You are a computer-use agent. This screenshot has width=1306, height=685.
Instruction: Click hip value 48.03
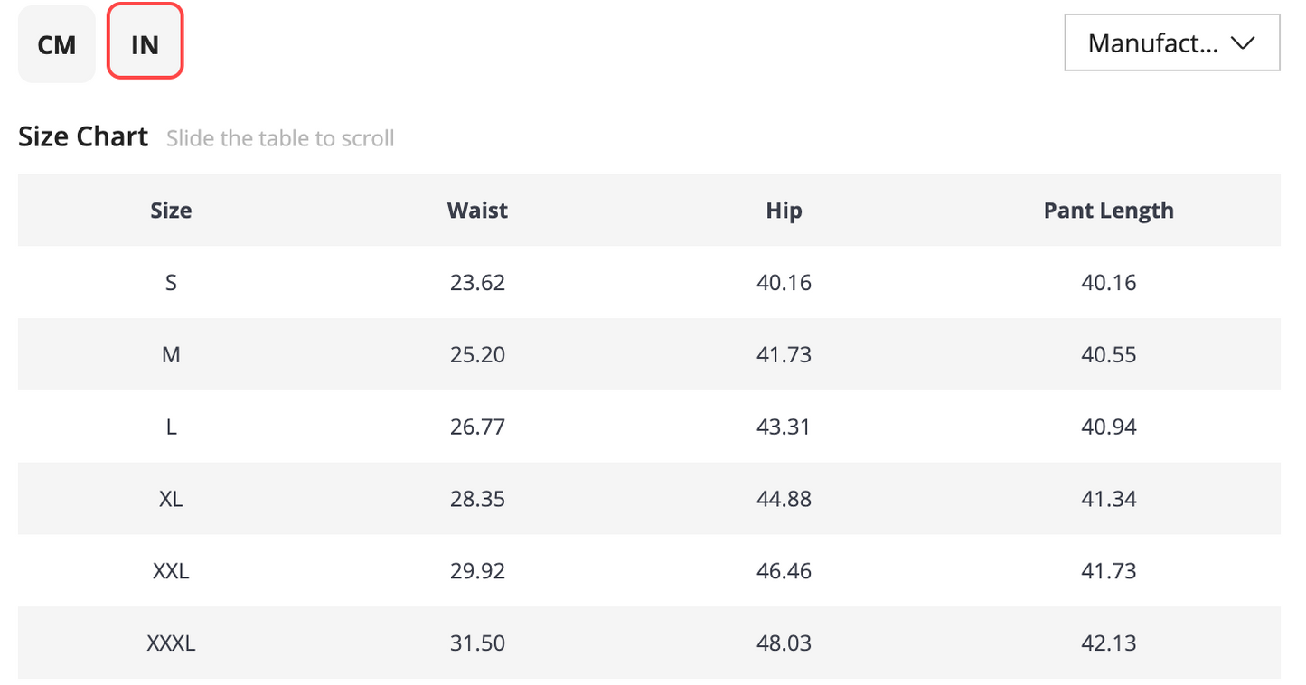coord(784,644)
